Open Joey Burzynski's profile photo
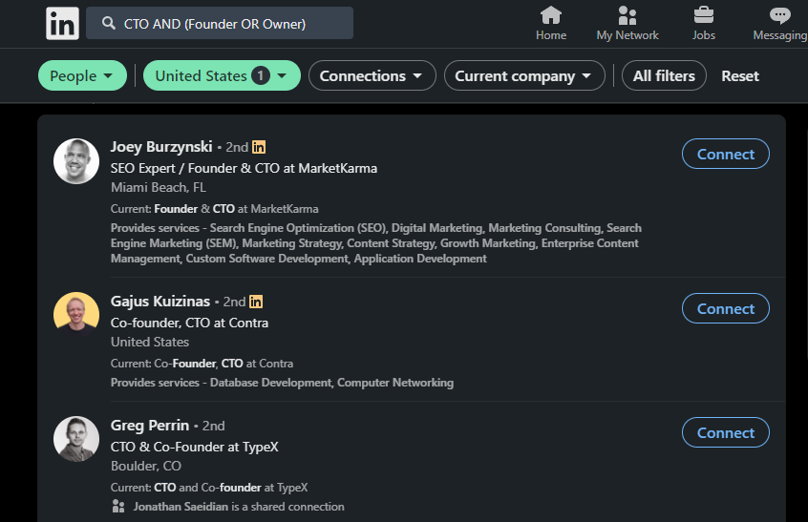The width and height of the screenshot is (808, 522). [x=76, y=161]
